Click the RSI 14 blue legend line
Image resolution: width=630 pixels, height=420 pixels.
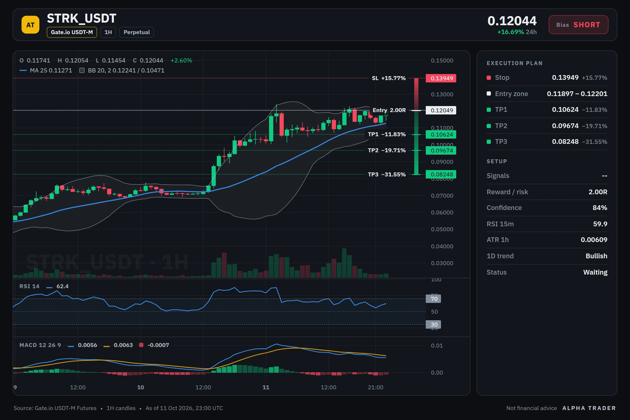coord(49,287)
